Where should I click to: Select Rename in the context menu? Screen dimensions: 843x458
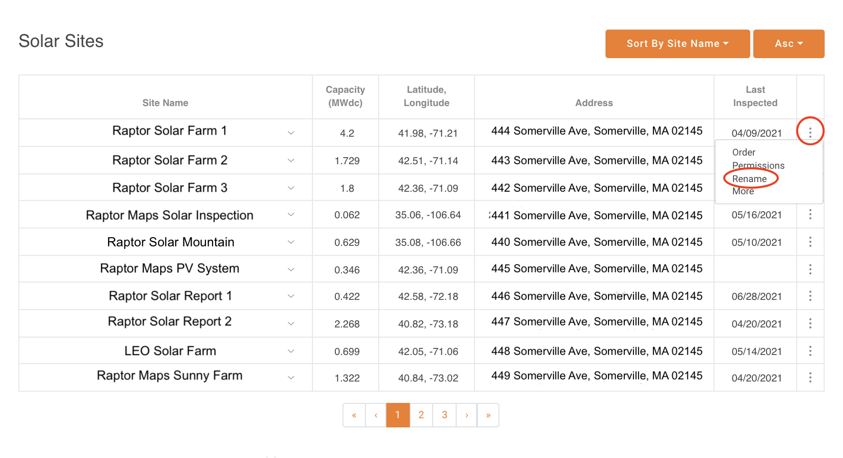coord(749,179)
